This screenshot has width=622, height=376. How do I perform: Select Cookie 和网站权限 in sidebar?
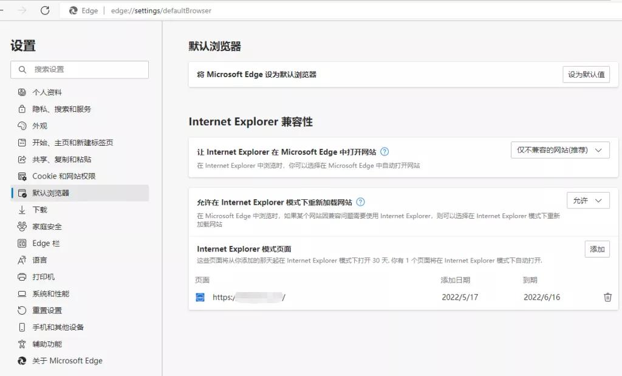click(80, 176)
